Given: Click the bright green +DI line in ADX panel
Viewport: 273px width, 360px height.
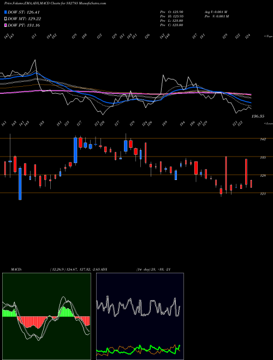Looking at the screenshot, I should tap(138, 349).
